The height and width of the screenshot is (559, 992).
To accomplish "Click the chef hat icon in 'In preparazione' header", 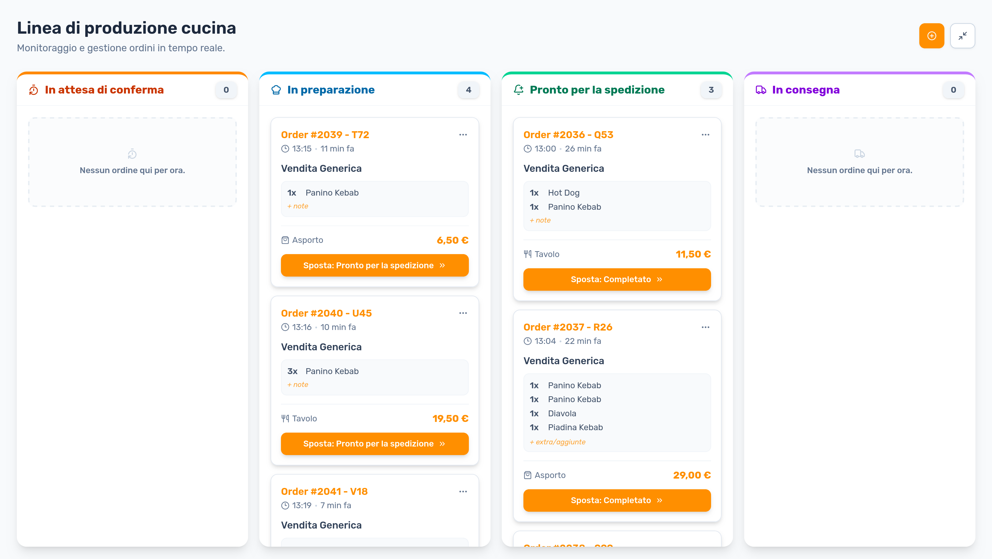I will click(276, 90).
